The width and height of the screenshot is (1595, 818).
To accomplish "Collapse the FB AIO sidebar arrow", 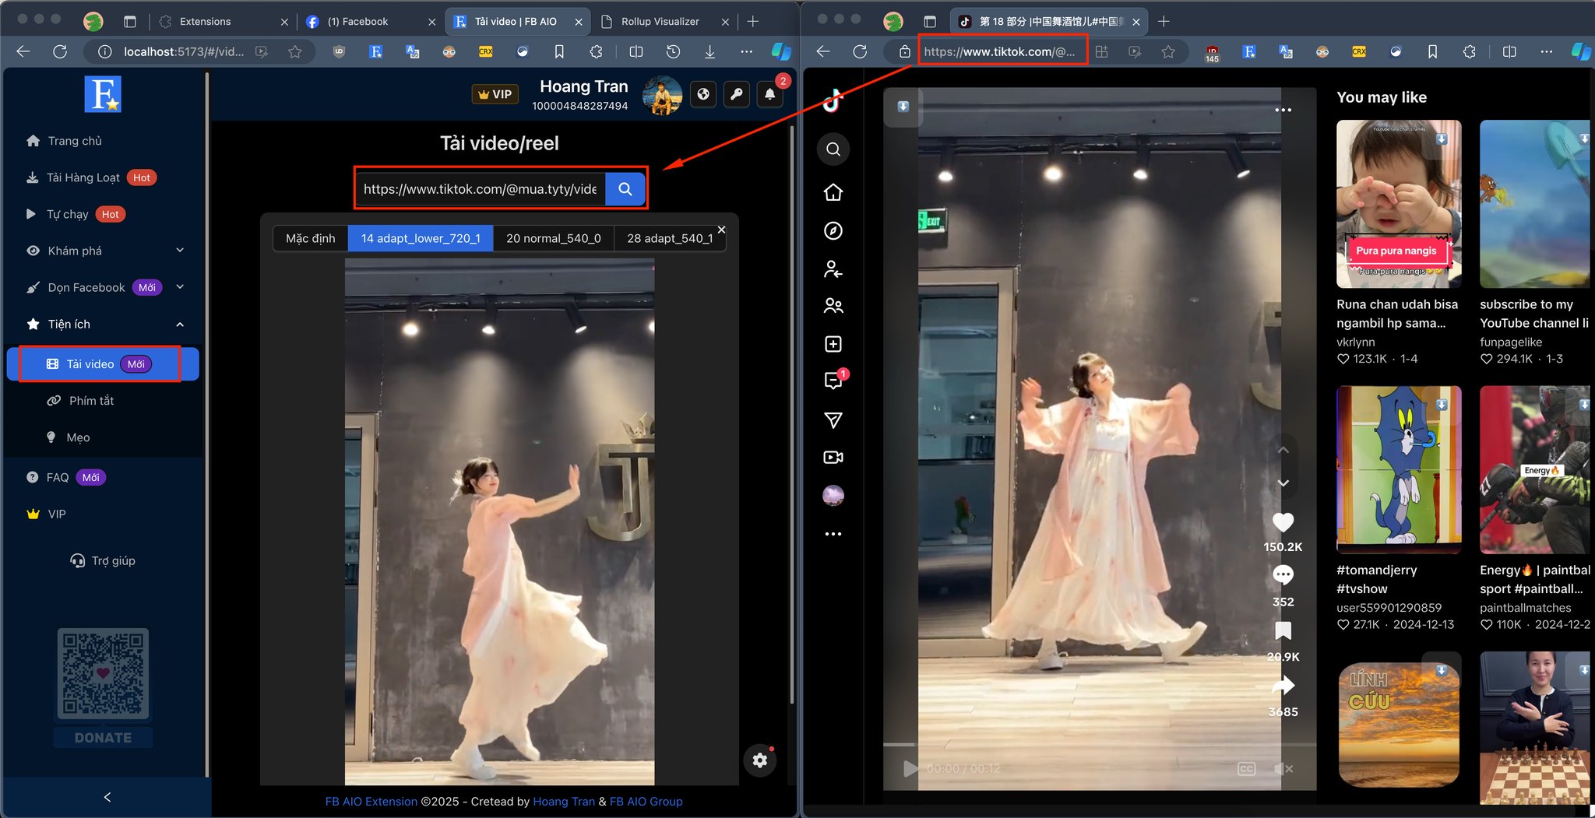I will pyautogui.click(x=107, y=797).
